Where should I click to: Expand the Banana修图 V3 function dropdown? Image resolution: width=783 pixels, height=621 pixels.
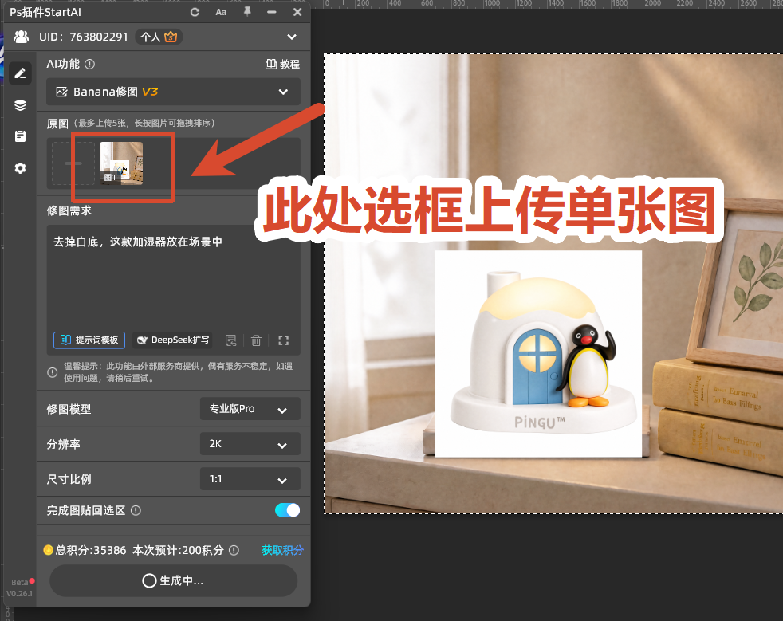pyautogui.click(x=173, y=92)
